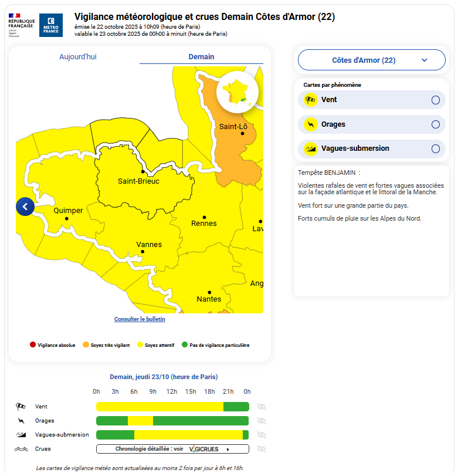This screenshot has height=473, width=458.
Task: Select the Vent radio button
Action: pyautogui.click(x=435, y=100)
